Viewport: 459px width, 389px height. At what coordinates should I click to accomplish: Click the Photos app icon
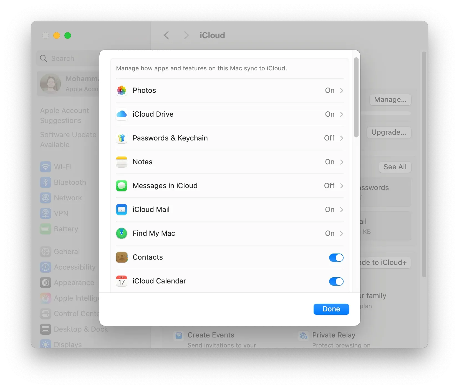click(x=122, y=91)
